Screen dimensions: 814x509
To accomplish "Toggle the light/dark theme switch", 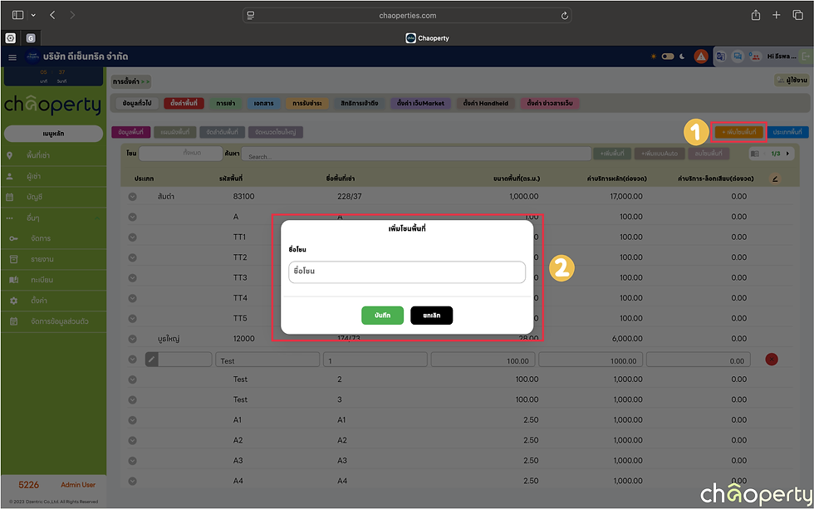I will point(668,56).
